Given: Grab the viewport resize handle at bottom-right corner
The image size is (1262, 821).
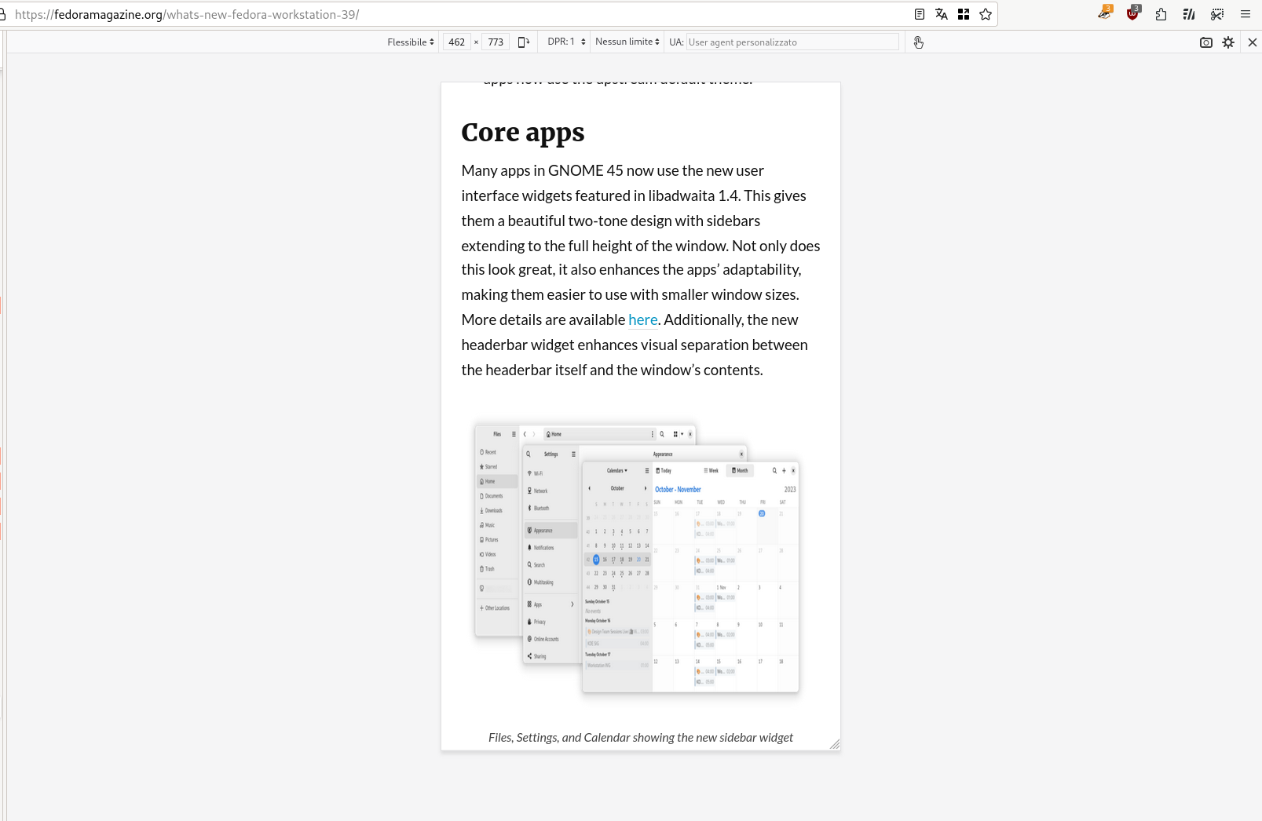Looking at the screenshot, I should click(835, 744).
